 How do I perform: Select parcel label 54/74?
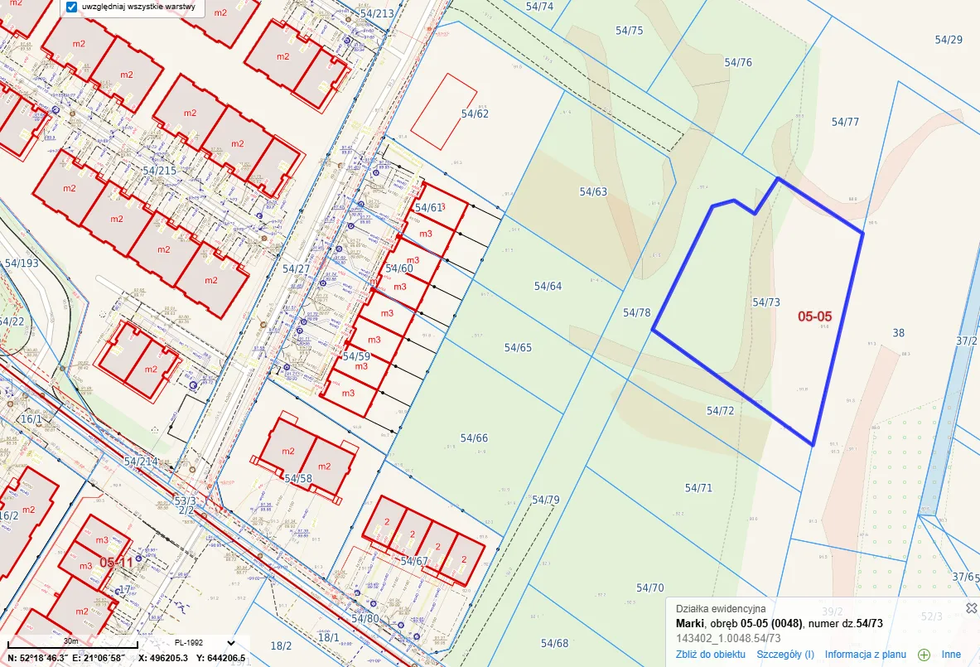pyautogui.click(x=539, y=7)
